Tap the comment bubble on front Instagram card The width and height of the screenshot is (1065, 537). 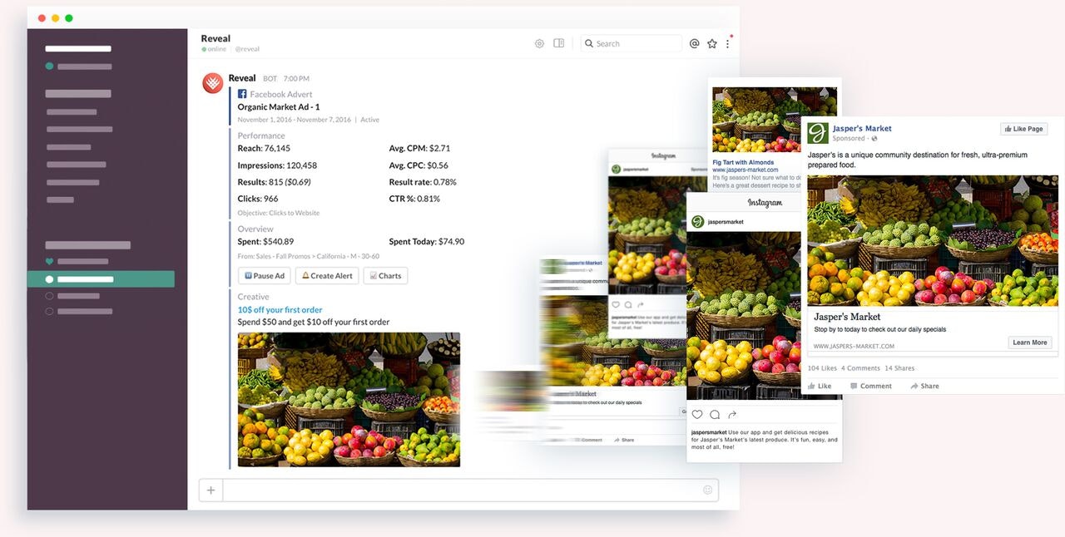(x=715, y=414)
